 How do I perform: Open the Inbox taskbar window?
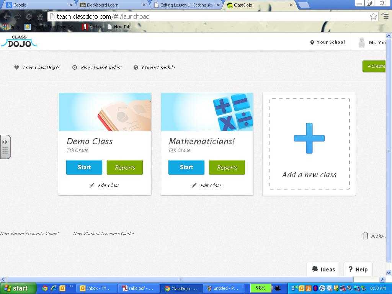pos(96,288)
